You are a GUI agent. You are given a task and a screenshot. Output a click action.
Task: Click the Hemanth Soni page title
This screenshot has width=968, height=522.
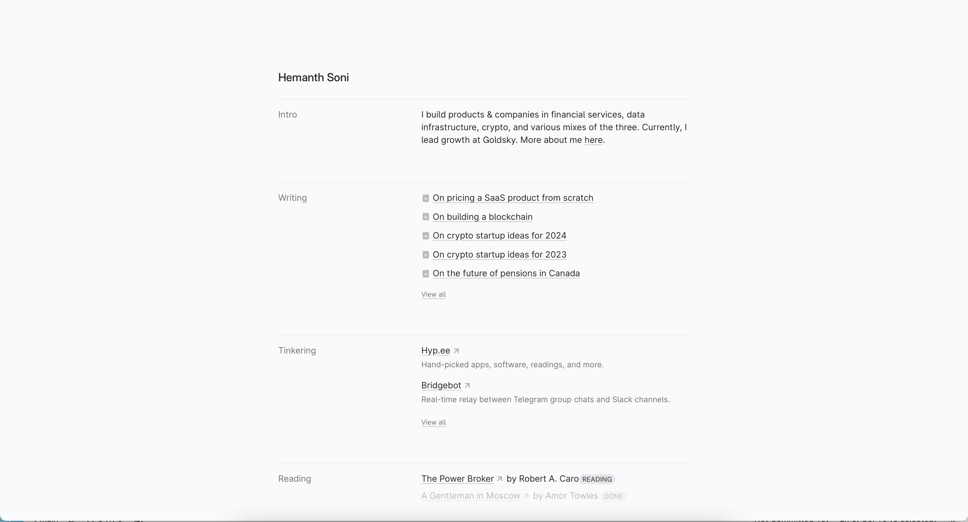coord(313,78)
